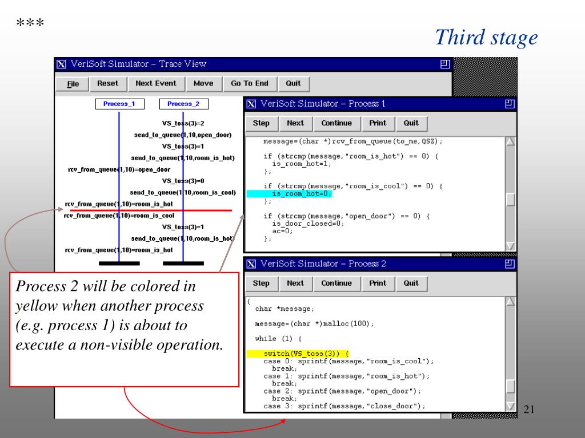This screenshot has width=585, height=438.
Task: Click Step in the Process 2 window
Action: pyautogui.click(x=261, y=283)
